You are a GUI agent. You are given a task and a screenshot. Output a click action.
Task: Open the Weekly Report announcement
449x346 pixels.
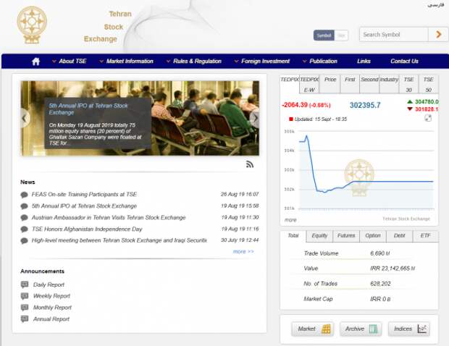coord(51,296)
